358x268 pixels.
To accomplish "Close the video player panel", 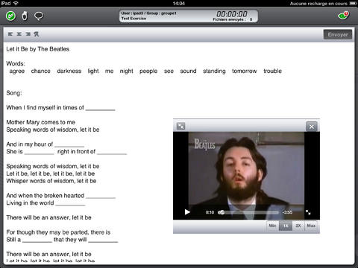I will coord(312,127).
